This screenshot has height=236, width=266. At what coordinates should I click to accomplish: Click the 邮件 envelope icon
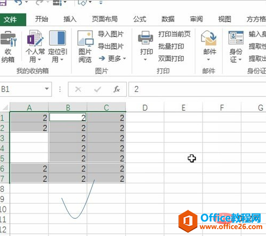point(209,38)
